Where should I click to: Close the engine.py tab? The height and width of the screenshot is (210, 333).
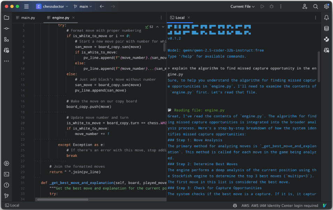pos(73,18)
